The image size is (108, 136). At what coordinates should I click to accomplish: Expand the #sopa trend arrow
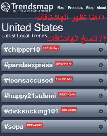(101, 127)
